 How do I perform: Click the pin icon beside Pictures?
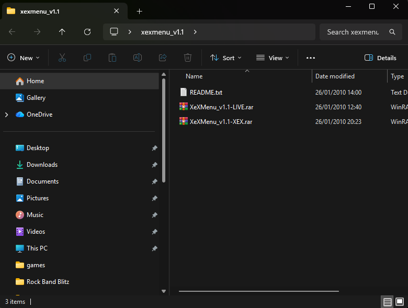point(154,198)
